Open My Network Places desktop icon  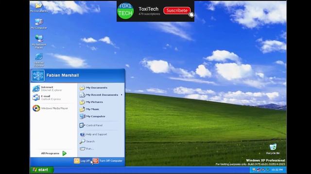[39, 42]
